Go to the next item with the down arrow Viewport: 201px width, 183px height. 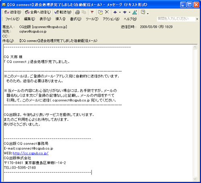click(125, 12)
